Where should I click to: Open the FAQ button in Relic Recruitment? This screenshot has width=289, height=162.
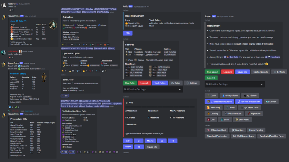click(x=127, y=33)
